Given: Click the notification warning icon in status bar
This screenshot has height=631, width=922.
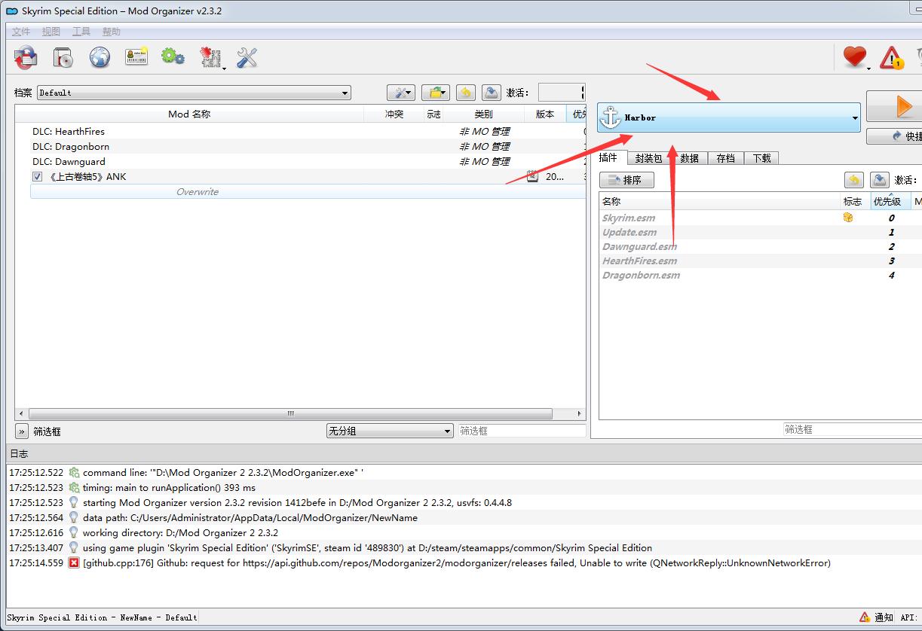Looking at the screenshot, I should point(864,617).
